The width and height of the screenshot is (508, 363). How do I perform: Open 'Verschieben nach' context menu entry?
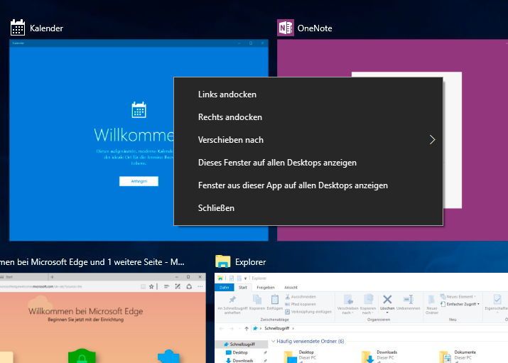point(308,140)
